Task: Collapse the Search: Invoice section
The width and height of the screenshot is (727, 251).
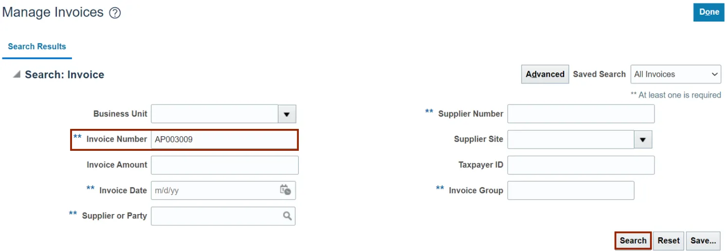Action: coord(17,74)
